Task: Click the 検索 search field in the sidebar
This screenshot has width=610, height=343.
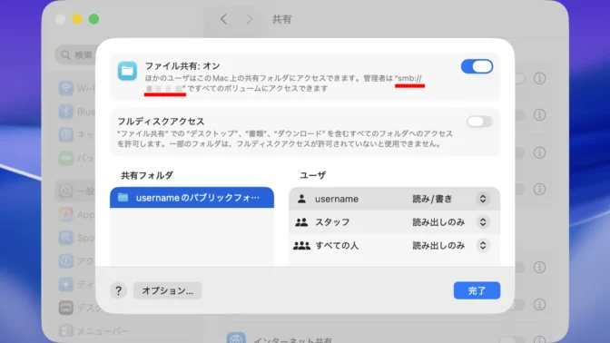Action: 76,54
